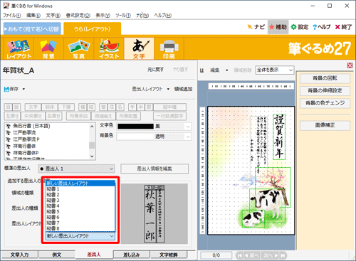The width and height of the screenshot is (356, 261).
Task: Toggle 中央寄せ center alignment
Action: tap(33, 116)
